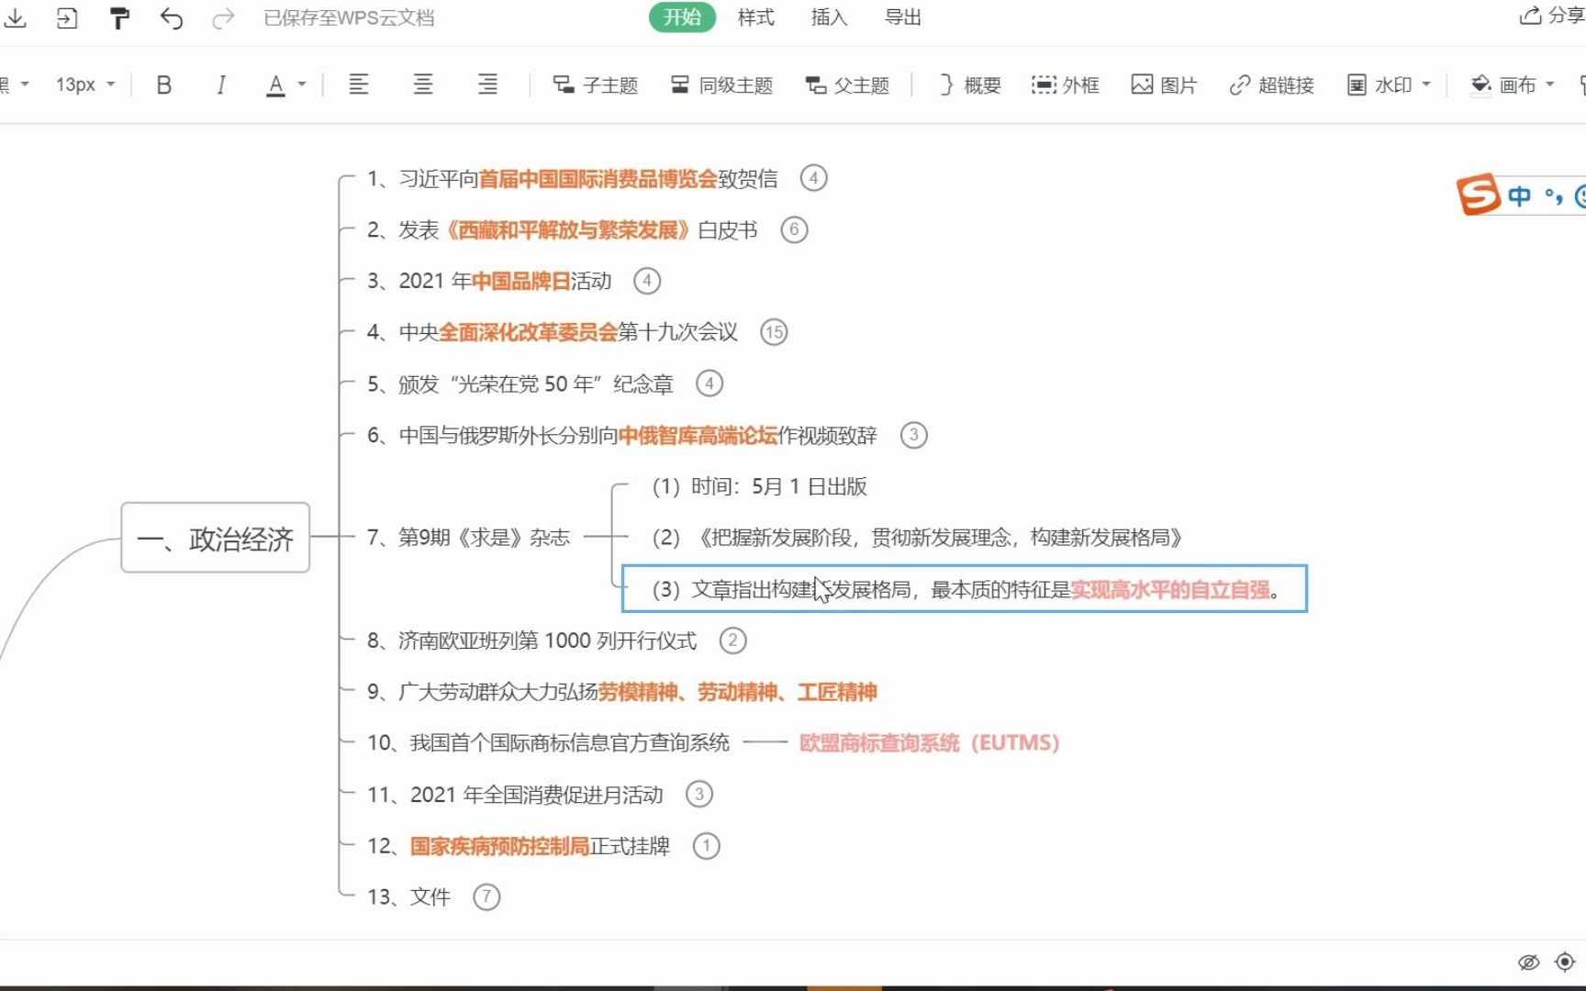Image resolution: width=1586 pixels, height=991 pixels.
Task: Expand the 4 children of topic 1
Action: point(813,178)
